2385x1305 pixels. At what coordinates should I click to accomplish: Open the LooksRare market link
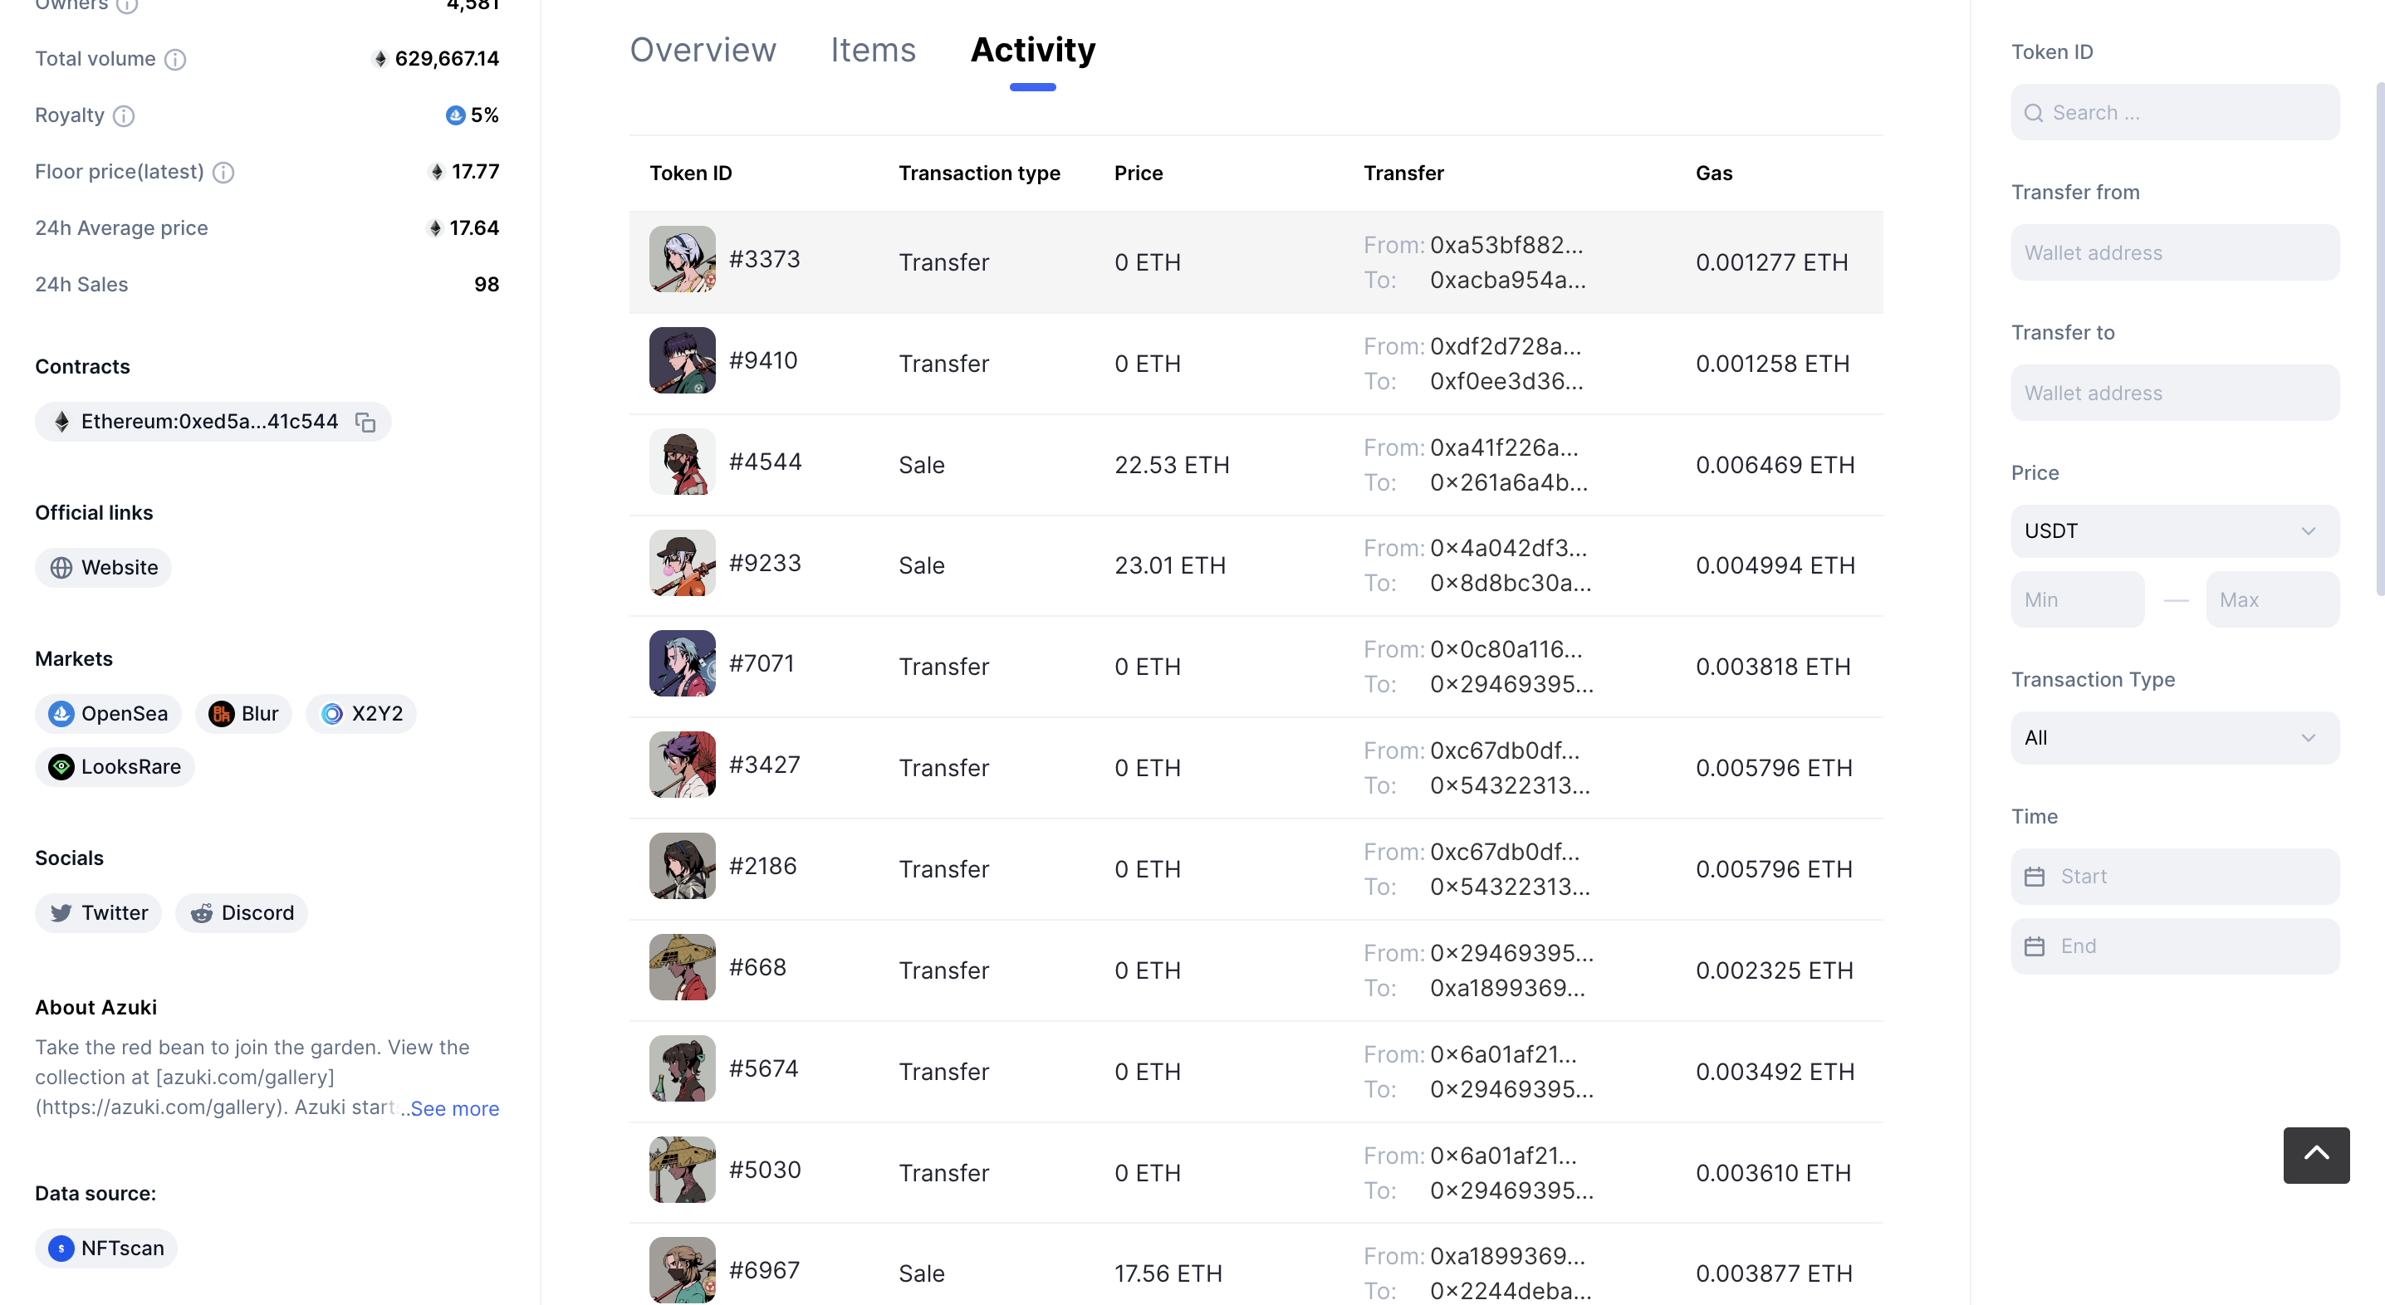[115, 766]
